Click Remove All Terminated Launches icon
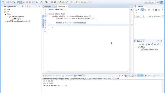The width and height of the screenshot is (165, 93). (x=126, y=76)
